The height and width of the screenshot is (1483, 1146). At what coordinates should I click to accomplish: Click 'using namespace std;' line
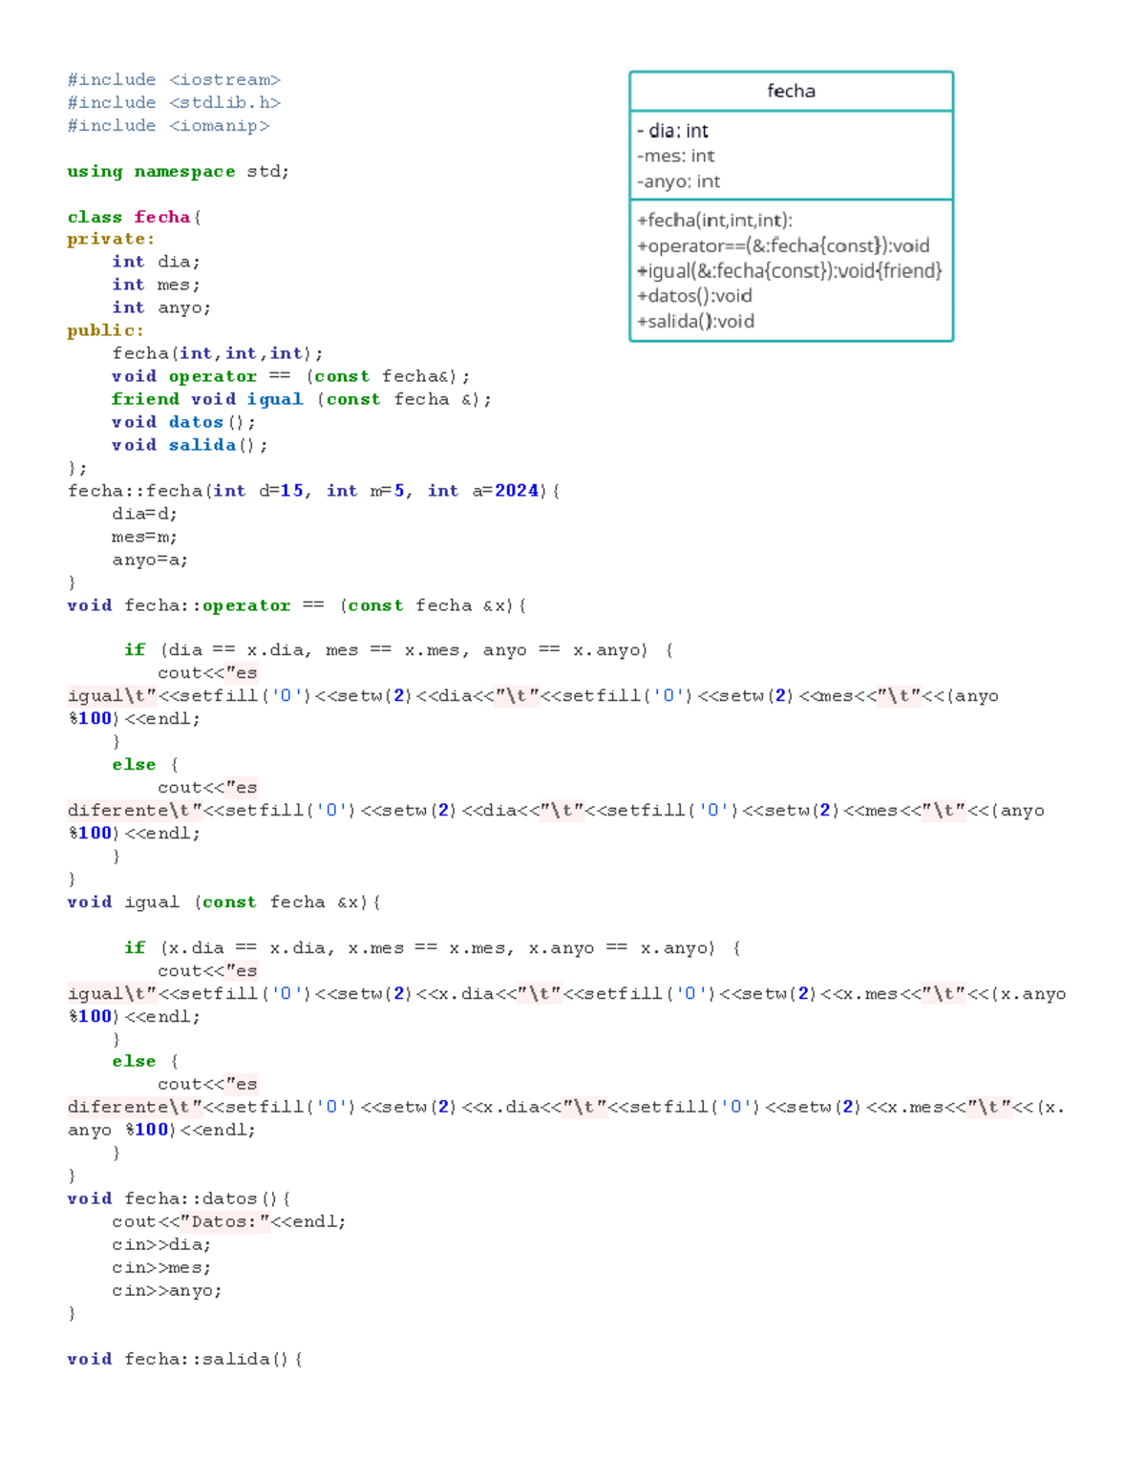(x=179, y=172)
